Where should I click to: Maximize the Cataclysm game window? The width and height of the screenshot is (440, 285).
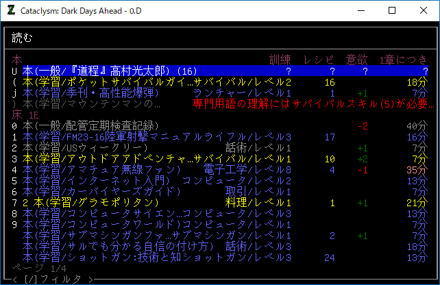pyautogui.click(x=392, y=10)
